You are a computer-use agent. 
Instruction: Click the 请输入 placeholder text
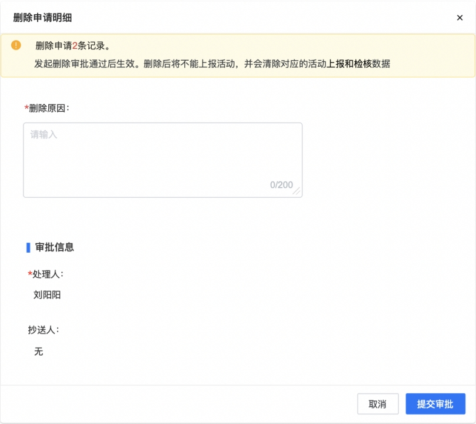point(44,134)
